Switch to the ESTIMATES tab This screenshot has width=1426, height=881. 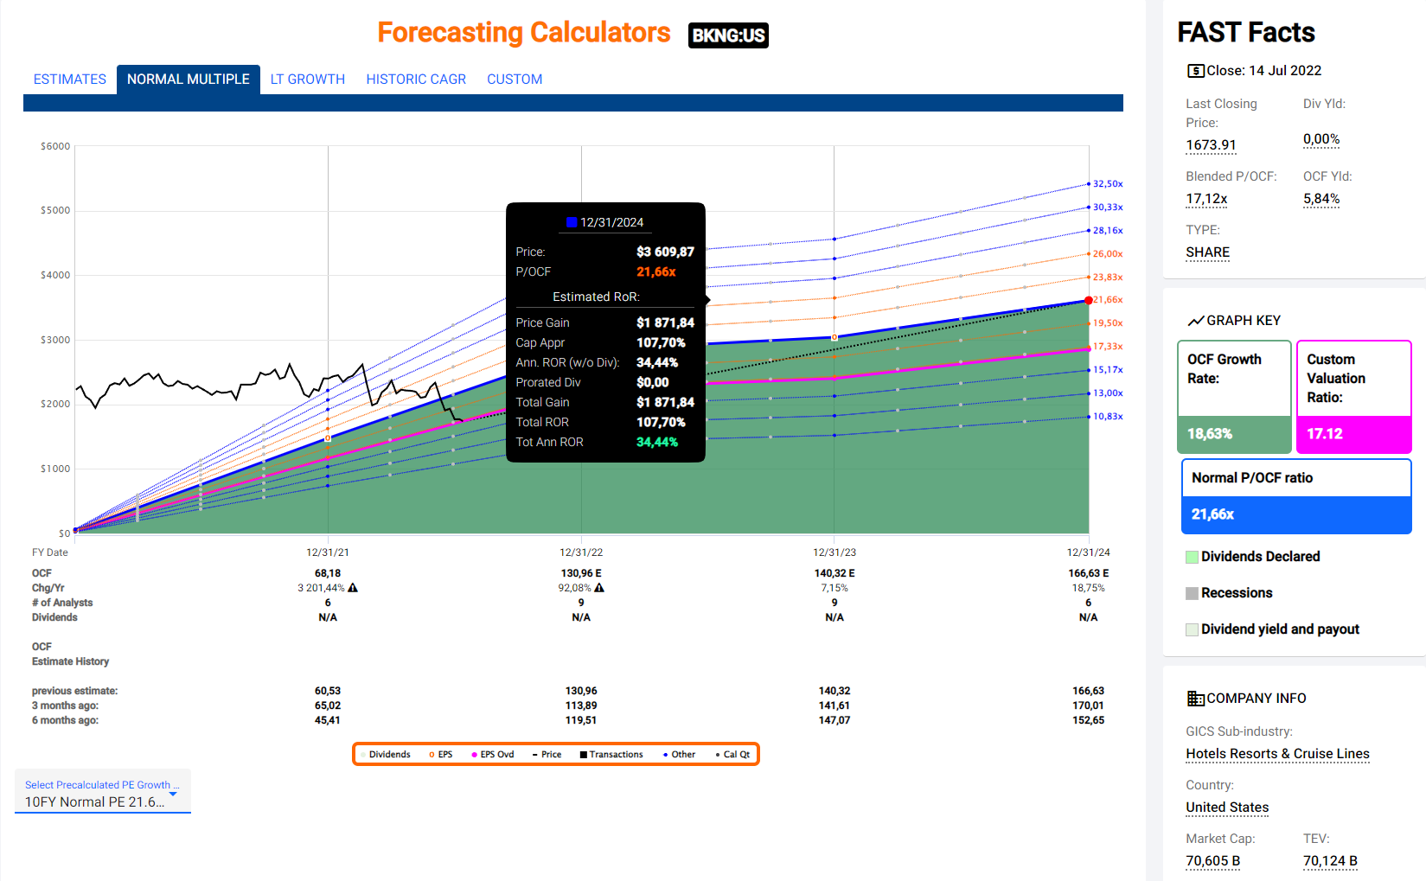point(70,80)
